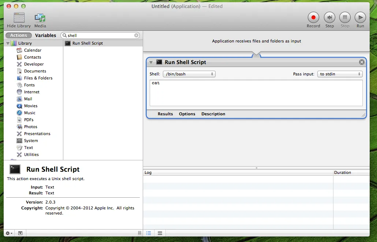
Task: Switch to the Variables view
Action: [45, 35]
